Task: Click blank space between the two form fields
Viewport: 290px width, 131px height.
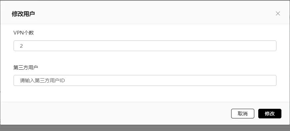Action: tap(145, 58)
